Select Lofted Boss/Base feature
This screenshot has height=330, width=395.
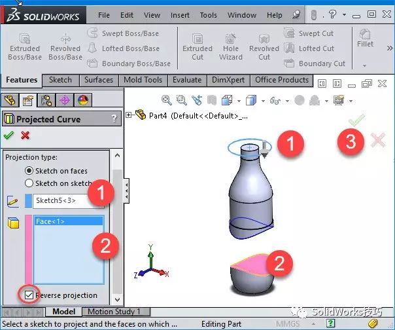click(124, 48)
